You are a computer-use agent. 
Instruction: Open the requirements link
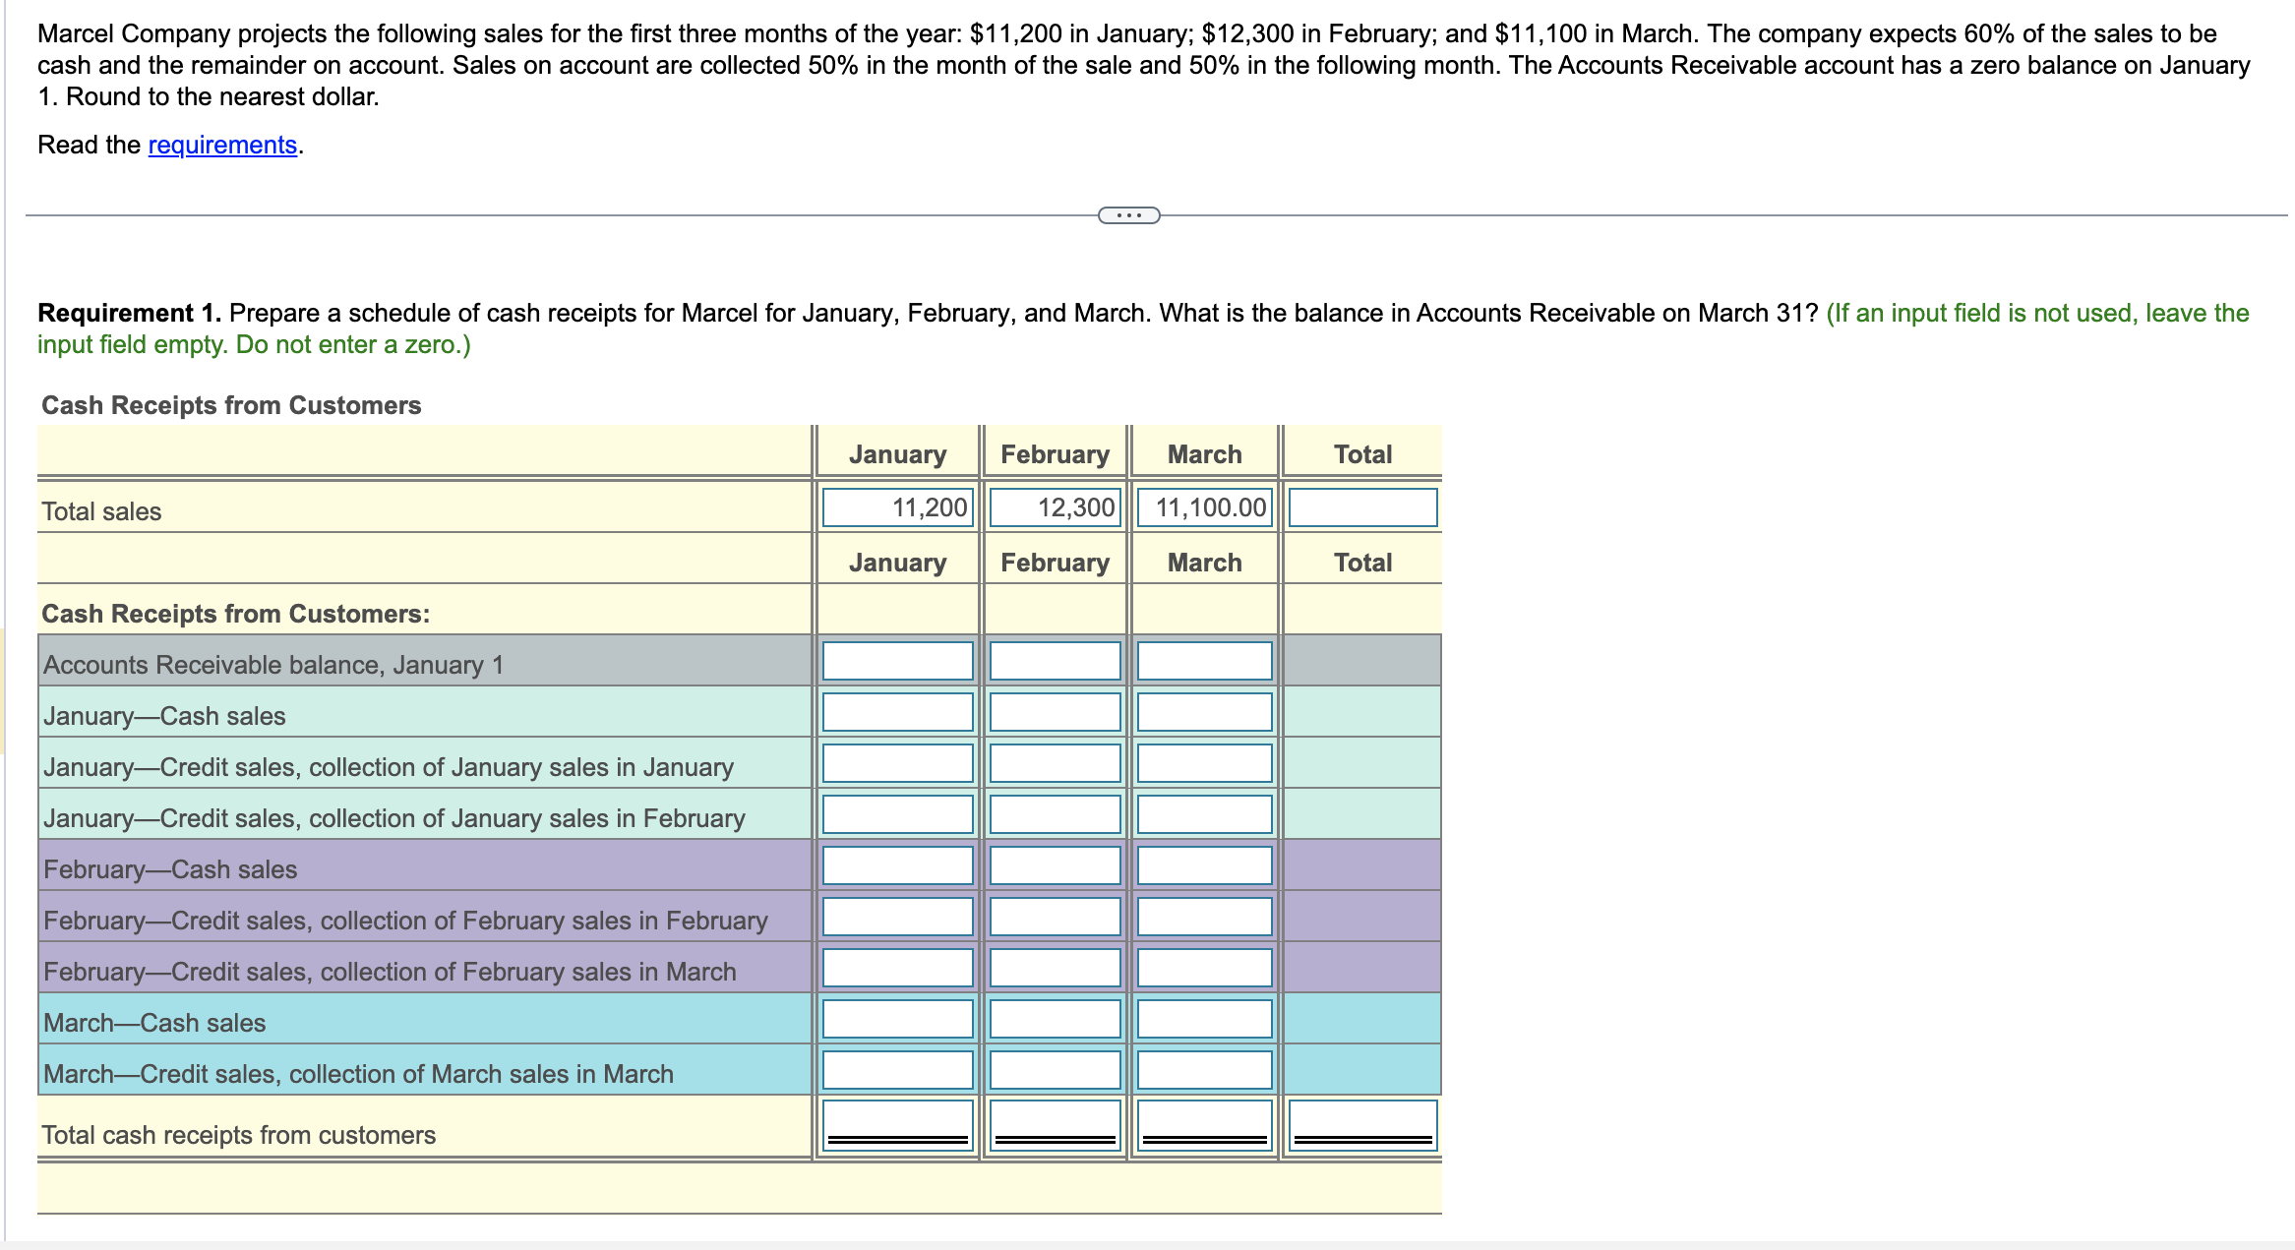(x=222, y=145)
